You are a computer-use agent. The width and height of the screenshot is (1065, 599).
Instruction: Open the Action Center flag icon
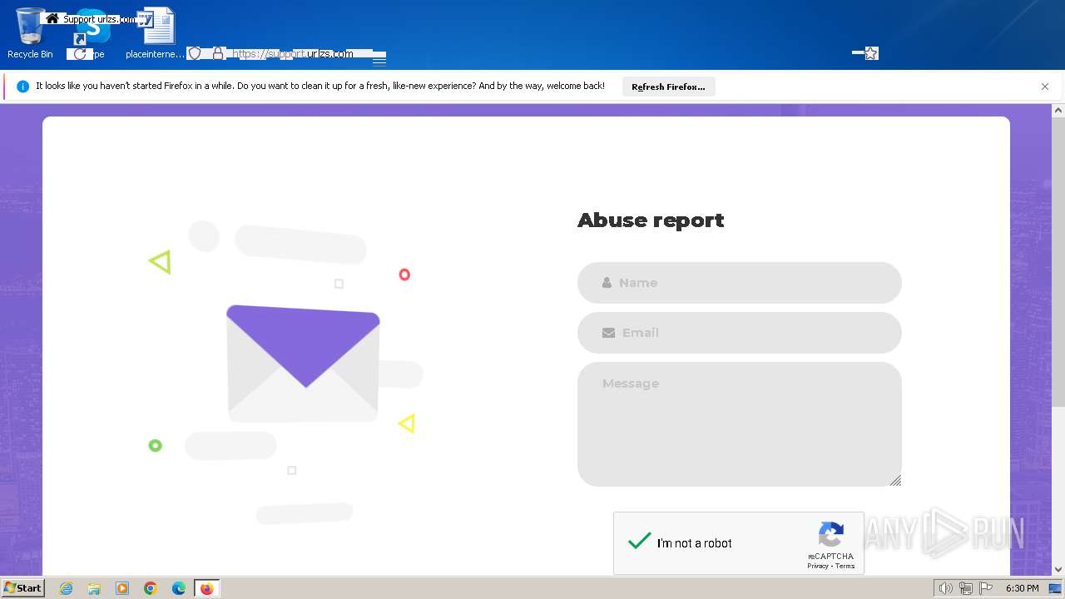click(986, 588)
